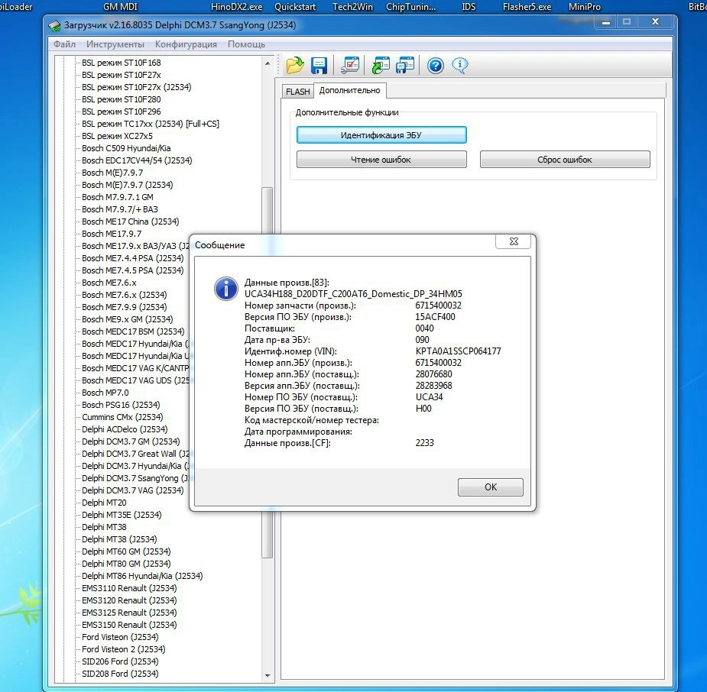The height and width of the screenshot is (692, 707).
Task: Open the Файл menu
Action: click(64, 44)
